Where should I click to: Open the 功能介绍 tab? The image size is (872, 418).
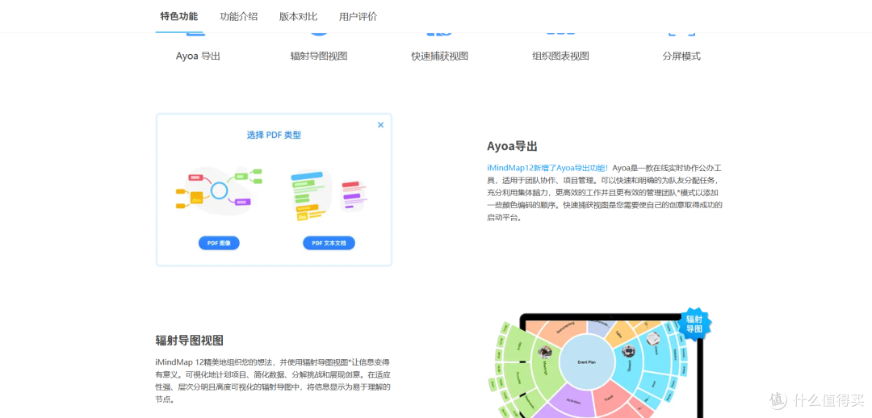pyautogui.click(x=238, y=17)
